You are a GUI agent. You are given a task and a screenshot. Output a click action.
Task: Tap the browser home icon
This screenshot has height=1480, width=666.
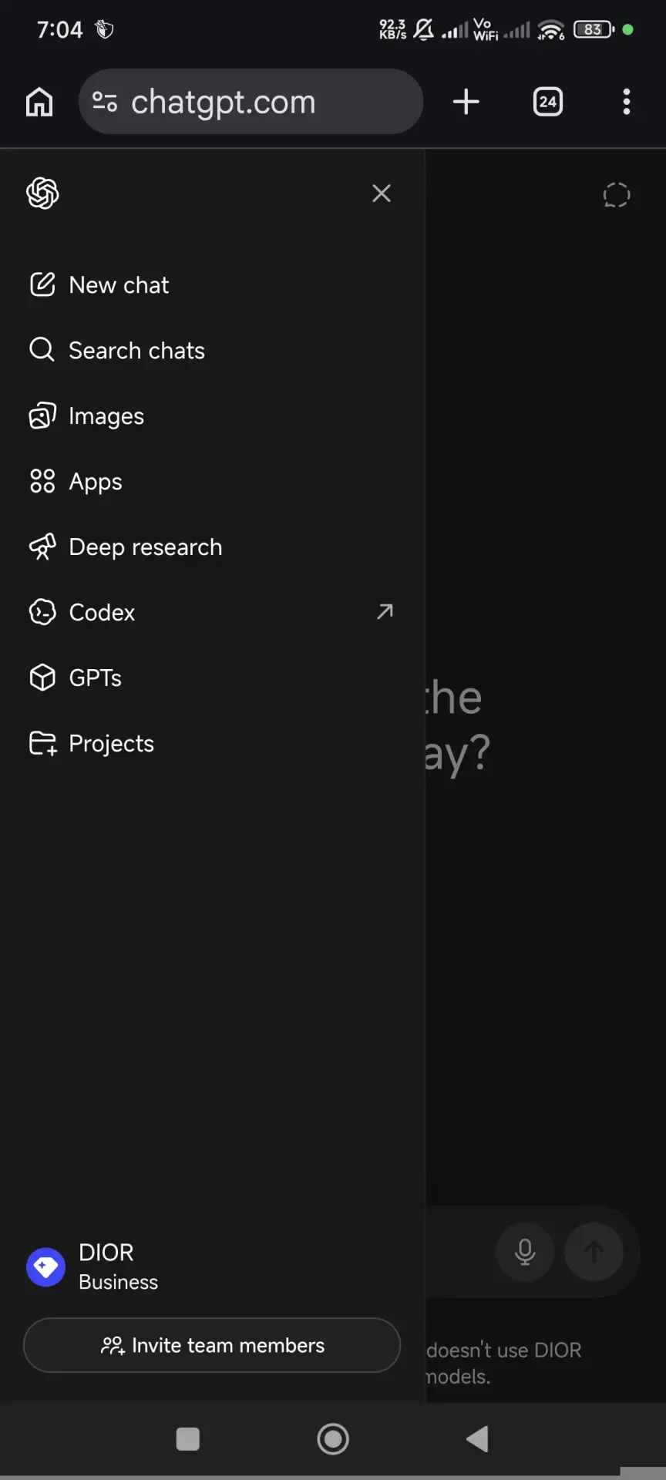[39, 102]
